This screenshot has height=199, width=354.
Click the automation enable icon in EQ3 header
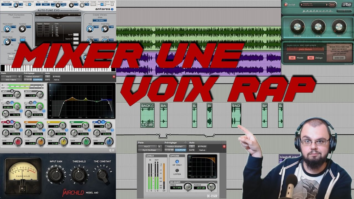48,77
